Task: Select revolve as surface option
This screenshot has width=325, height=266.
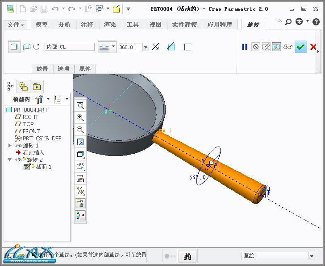Action: click(27, 47)
